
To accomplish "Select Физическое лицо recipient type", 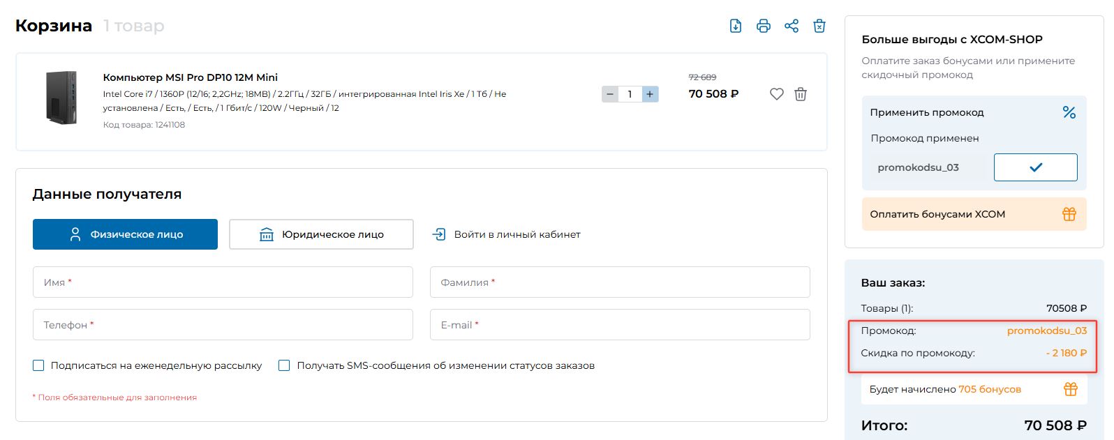I will coord(125,234).
